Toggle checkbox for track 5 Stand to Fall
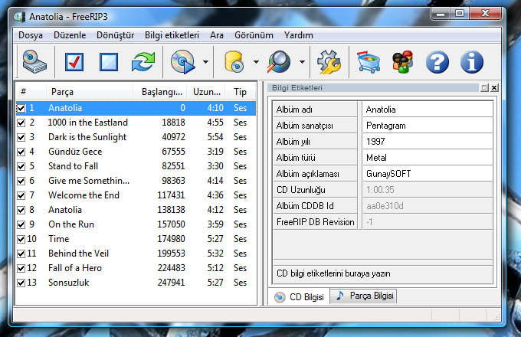This screenshot has height=337, width=521. [21, 166]
